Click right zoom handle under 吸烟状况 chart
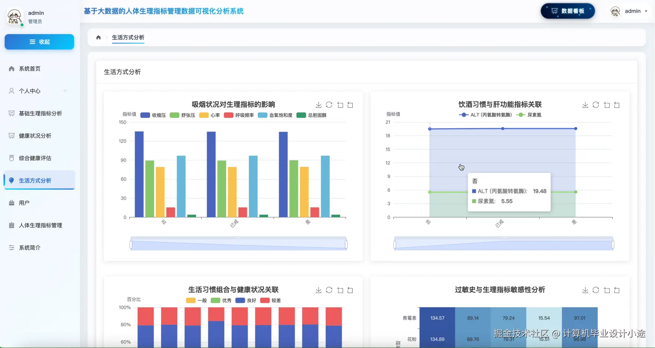655x348 pixels. pos(346,245)
